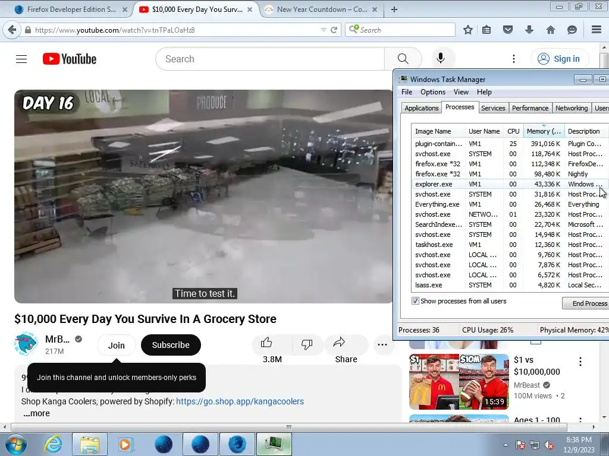Open more actions ellipsis below the video
Image resolution: width=609 pixels, height=456 pixels.
382,344
